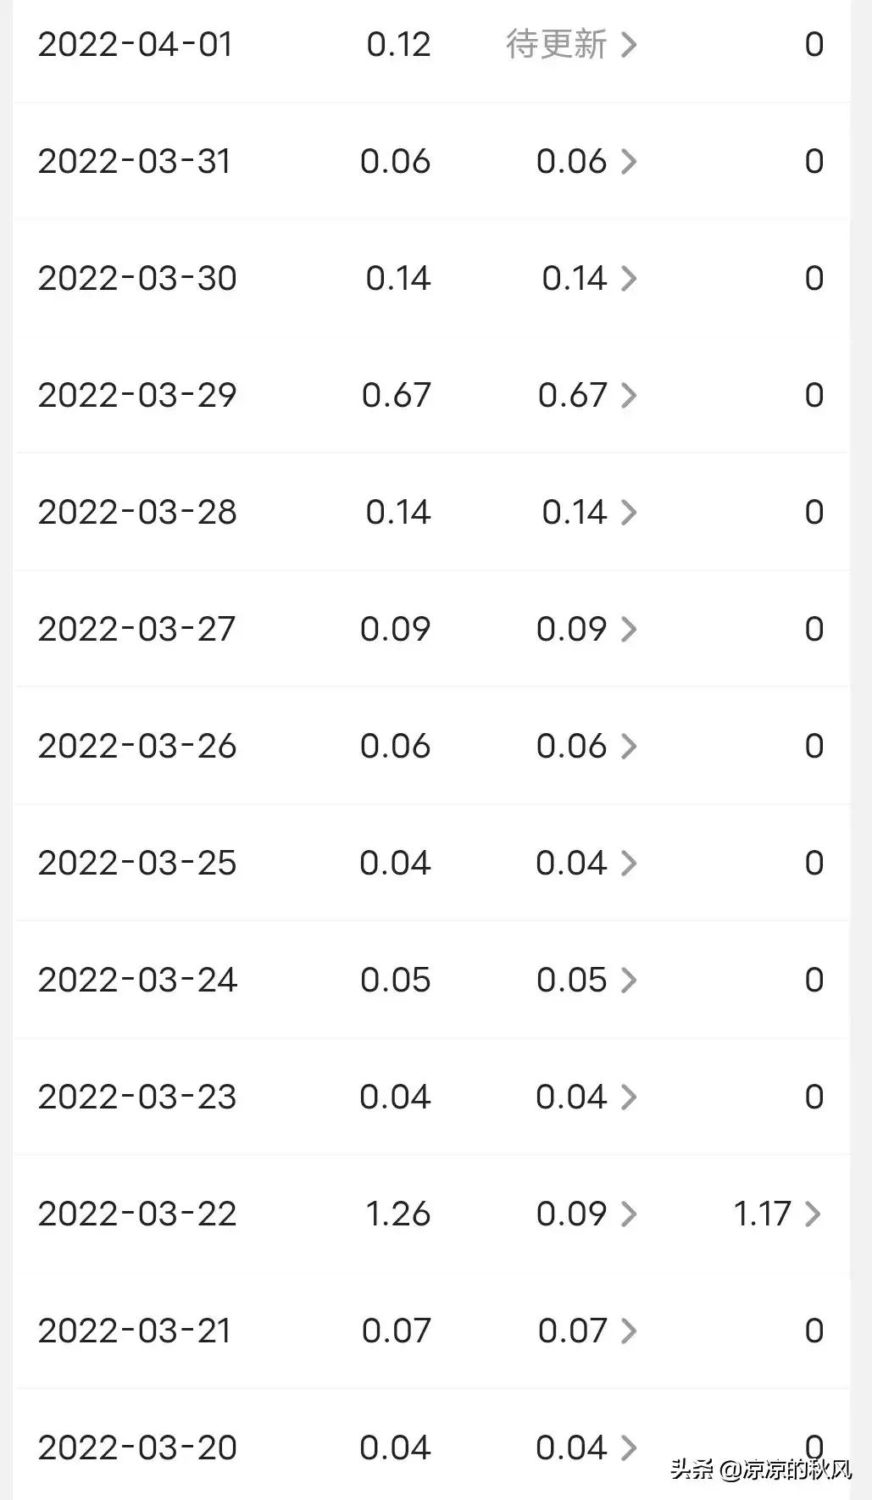Screen dimensions: 872x1500
Task: Tap the chevron next to 0.14 on 2022-03-30
Action: (x=628, y=279)
